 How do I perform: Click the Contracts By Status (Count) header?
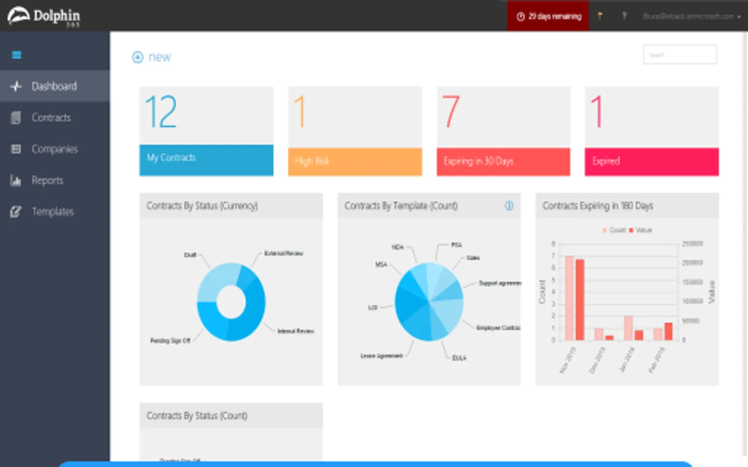(x=231, y=415)
